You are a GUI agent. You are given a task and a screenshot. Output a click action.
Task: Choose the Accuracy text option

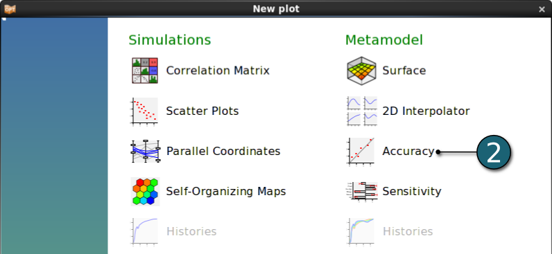pos(408,152)
